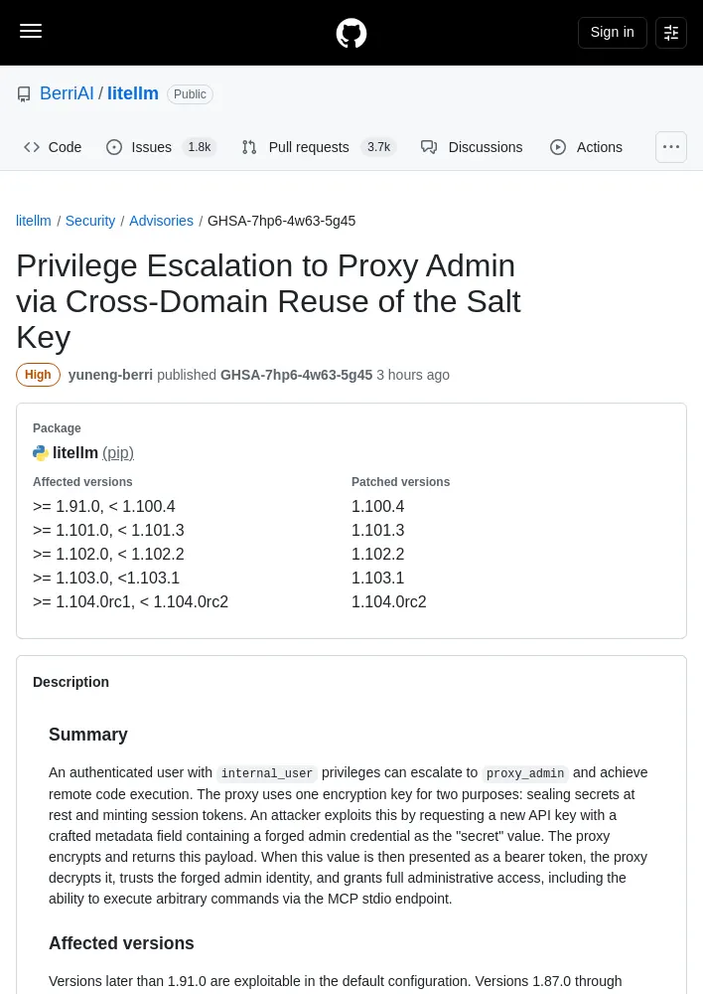703x994 pixels.
Task: Click the Issues circle-dot icon
Action: click(x=114, y=147)
